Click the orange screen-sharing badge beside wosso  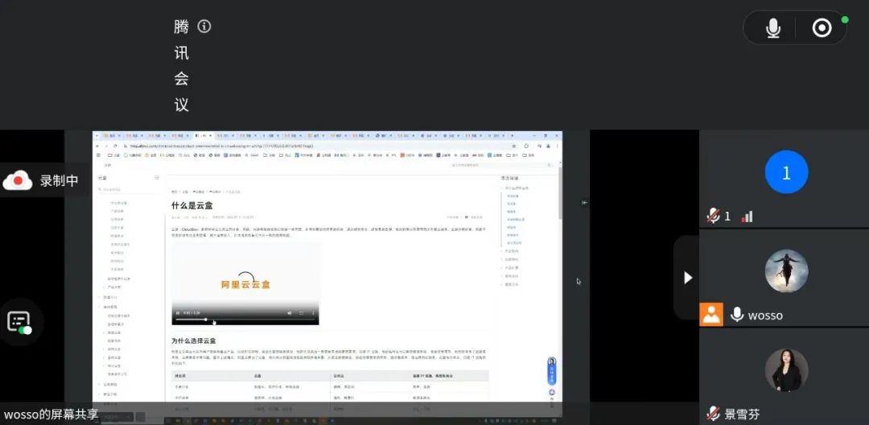(x=711, y=315)
